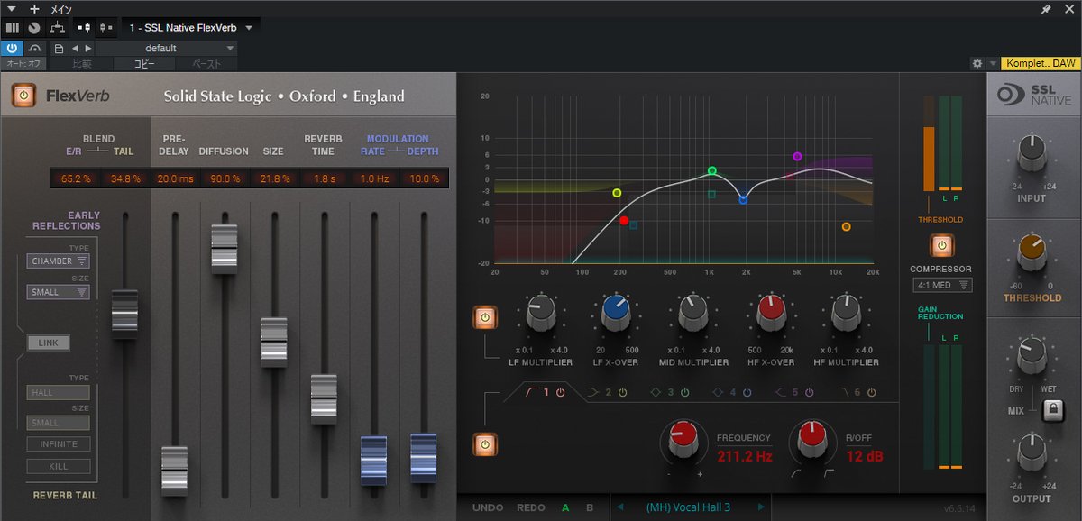Expand the menu triangle left of メイン
Viewport: 1082px width, 521px height.
point(12,8)
